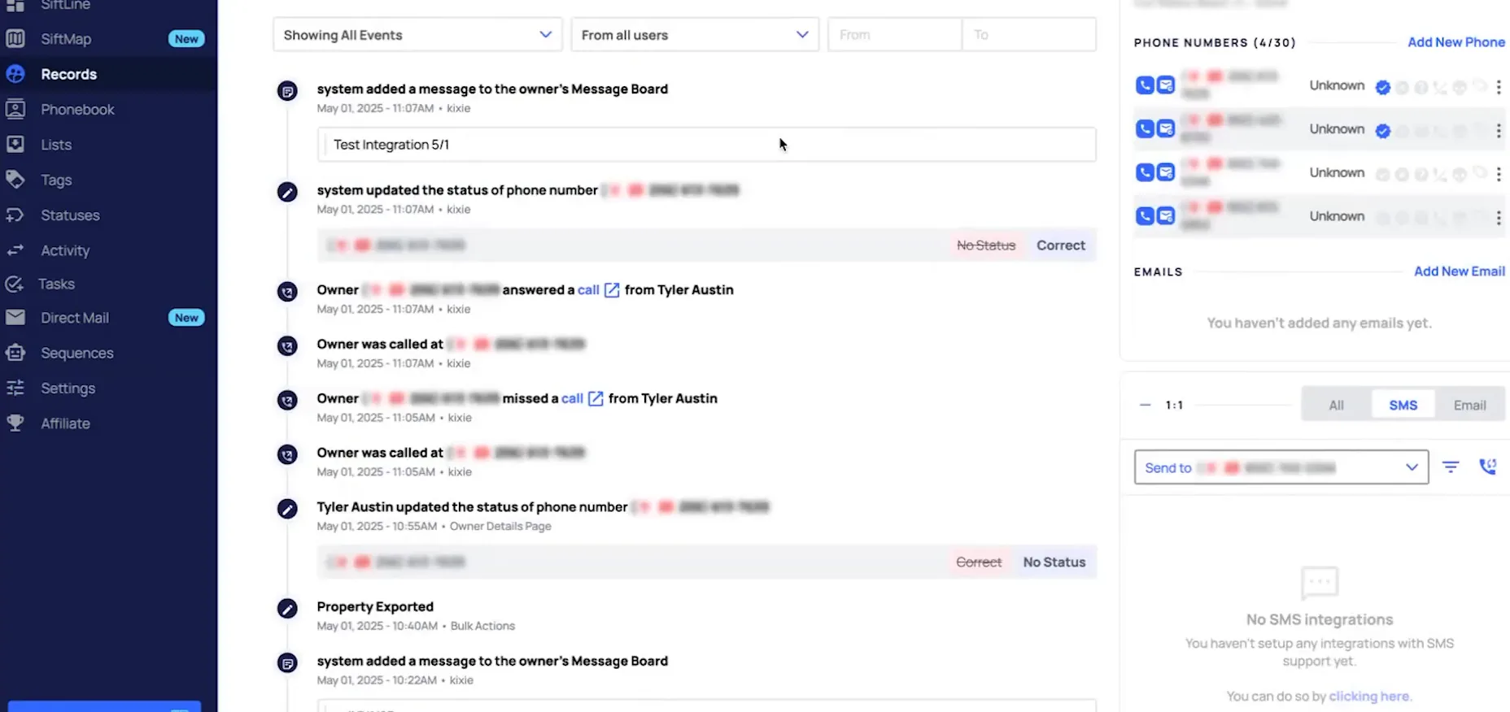Switch to the Email tab
1510x712 pixels.
[1469, 405]
